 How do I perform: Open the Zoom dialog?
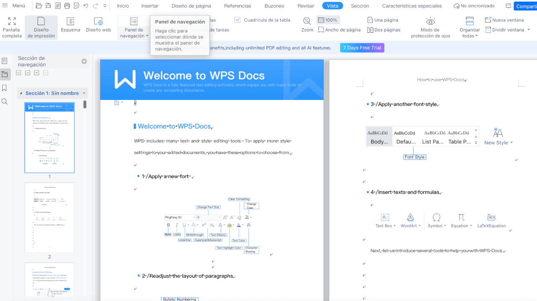(307, 25)
